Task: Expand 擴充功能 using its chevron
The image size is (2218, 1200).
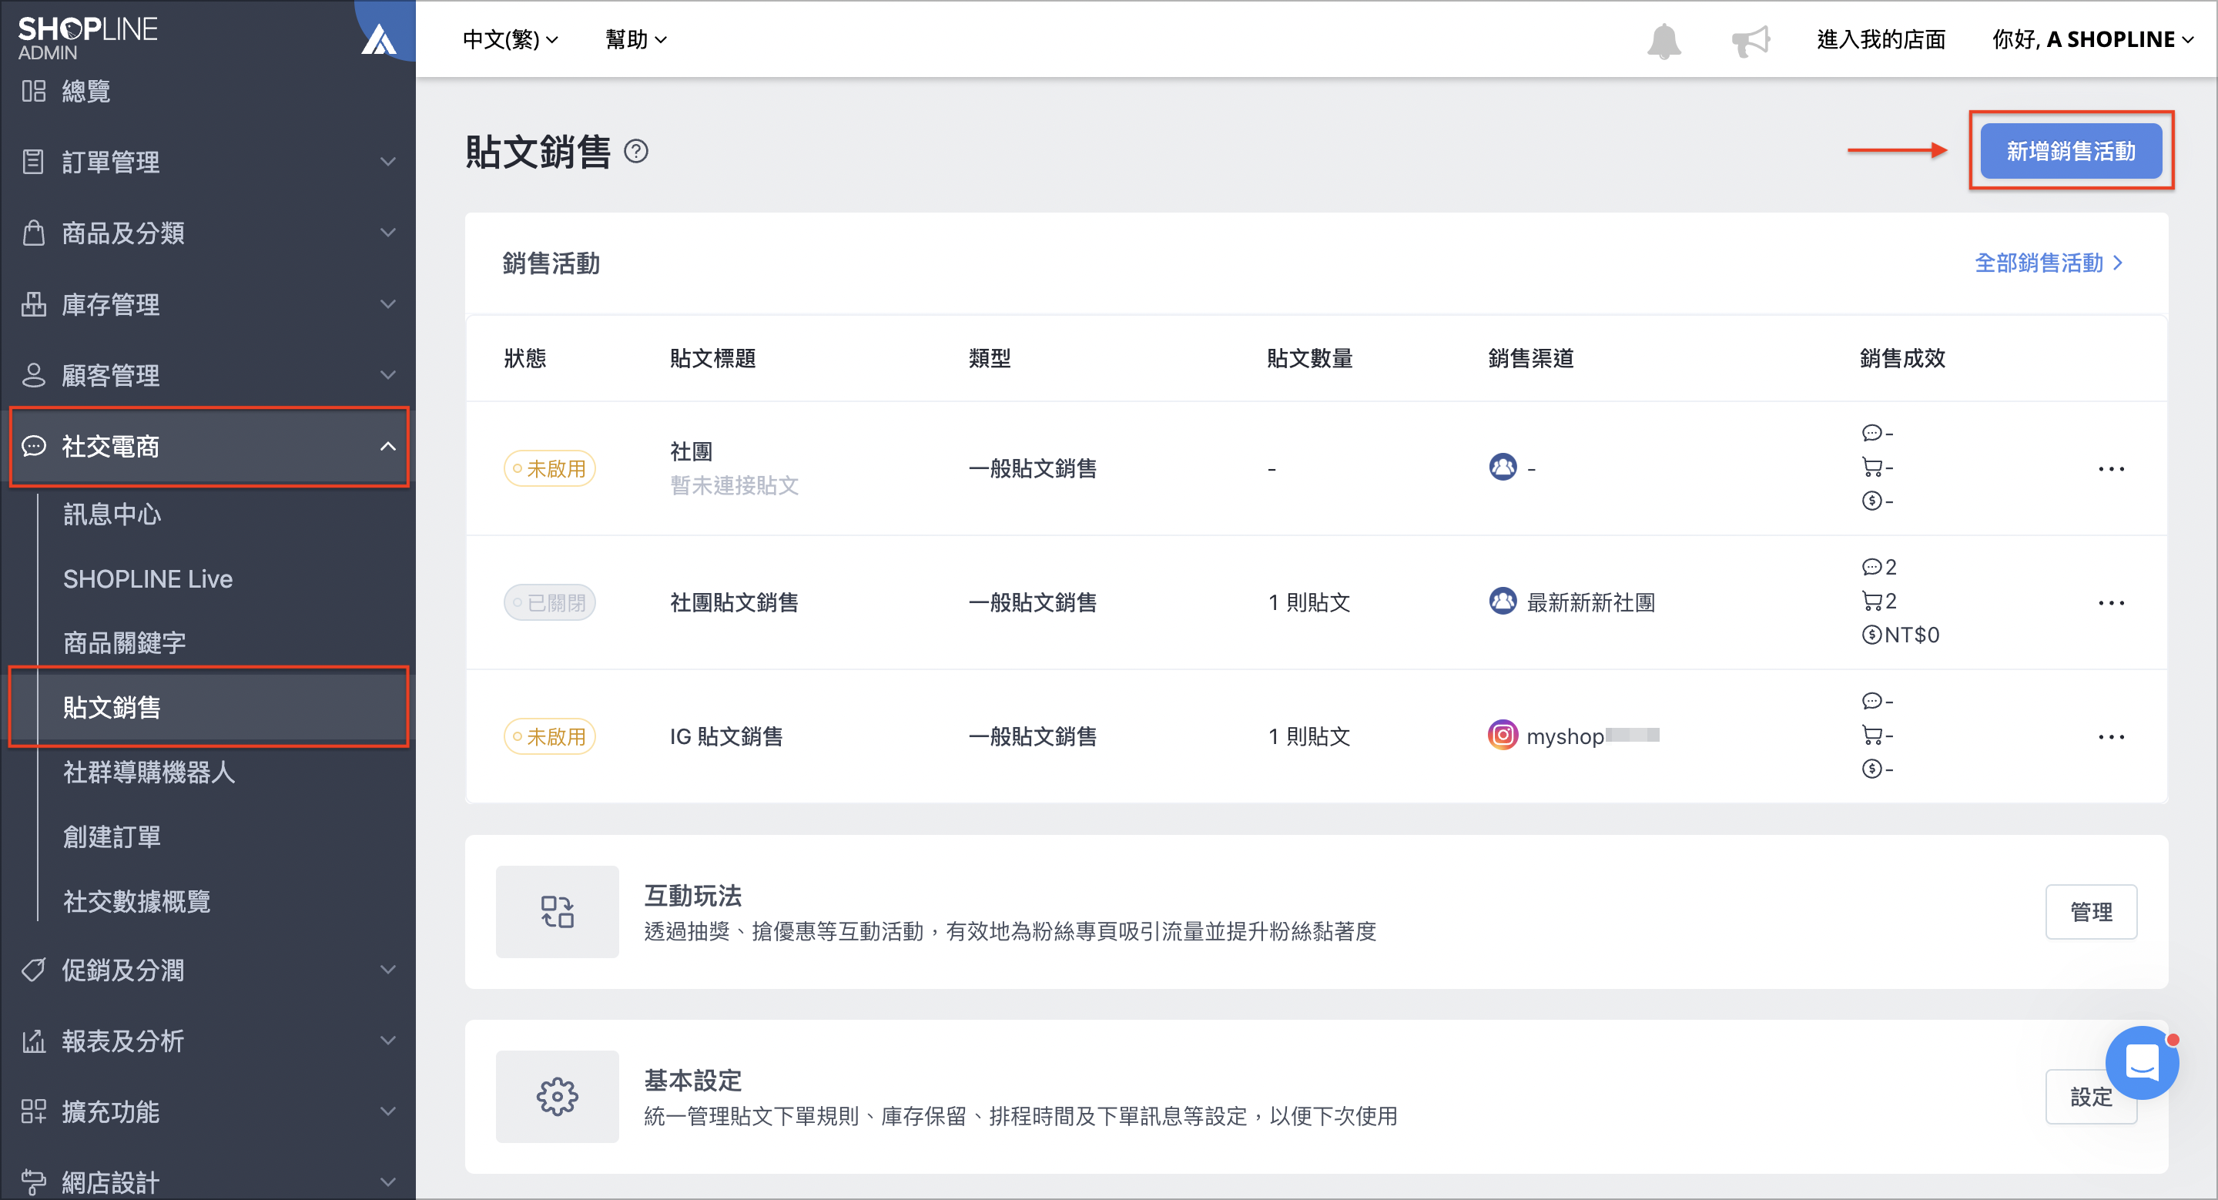Action: pyautogui.click(x=388, y=1111)
